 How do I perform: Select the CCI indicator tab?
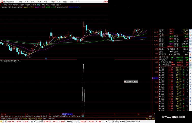(x=24, y=116)
